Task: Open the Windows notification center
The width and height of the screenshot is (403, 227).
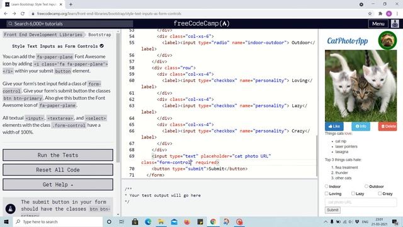Action: click(x=395, y=221)
